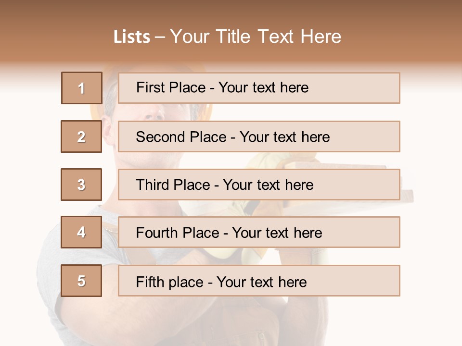Click the bold word 'Lists' in title
The width and height of the screenshot is (462, 346).
coord(131,37)
